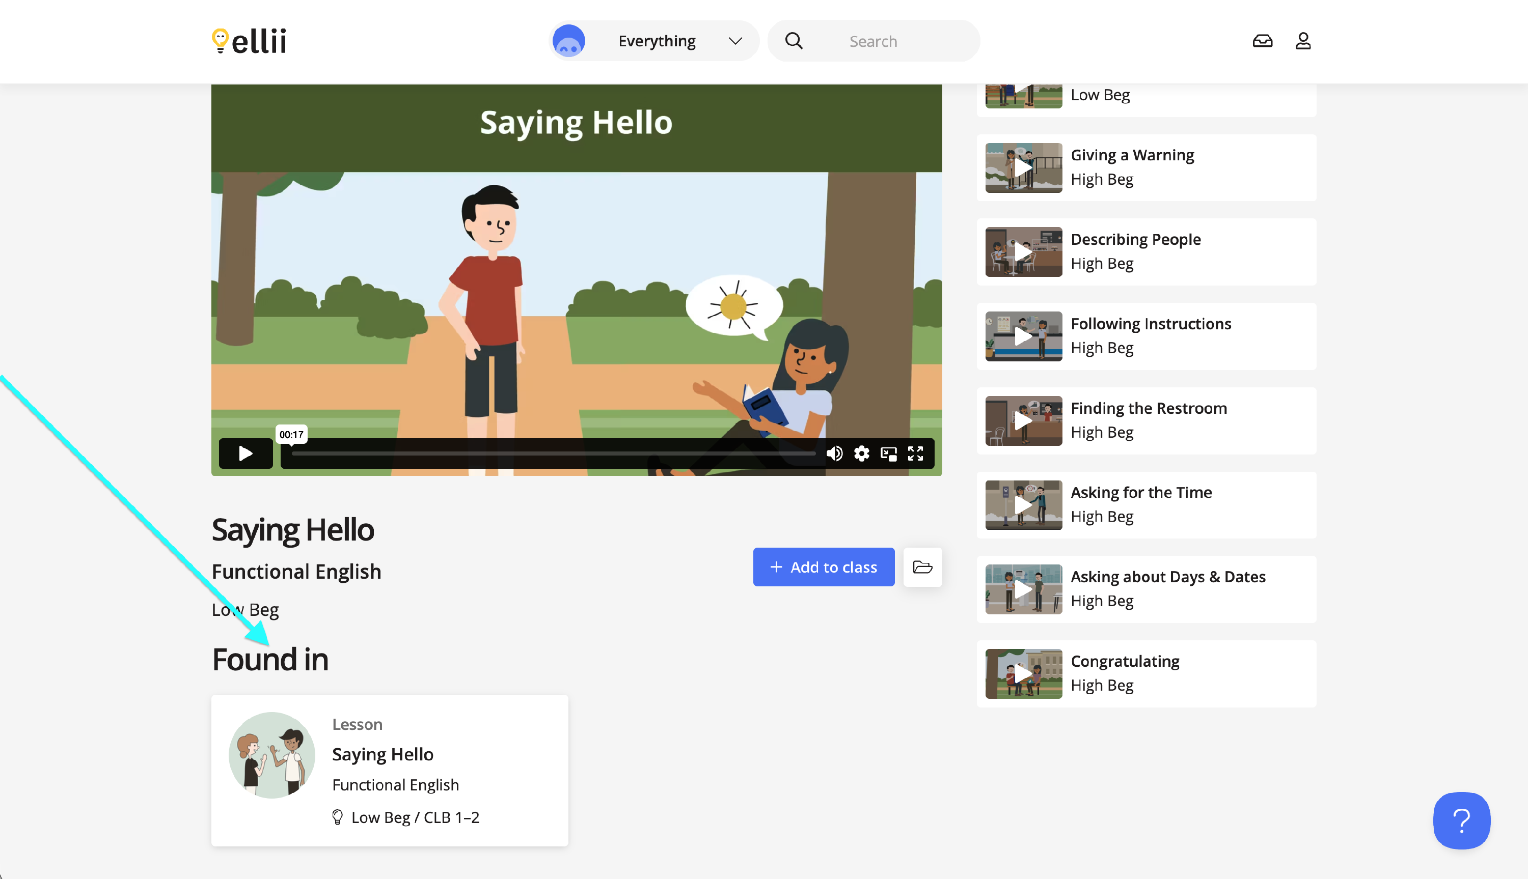Open the user account icon
Viewport: 1528px width, 879px height.
1303,41
